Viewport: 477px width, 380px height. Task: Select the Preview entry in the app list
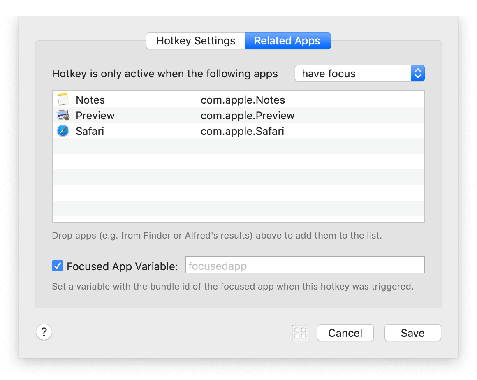(164, 115)
